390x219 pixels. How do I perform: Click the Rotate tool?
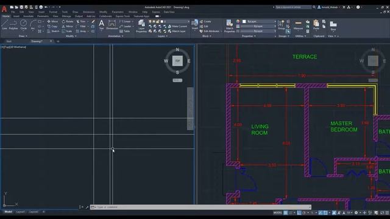pos(68,22)
